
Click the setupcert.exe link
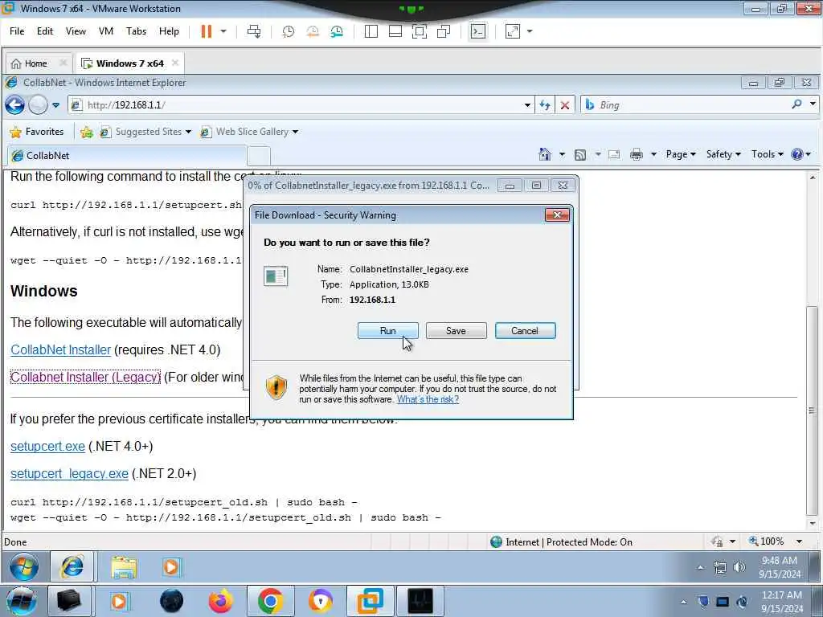(47, 447)
